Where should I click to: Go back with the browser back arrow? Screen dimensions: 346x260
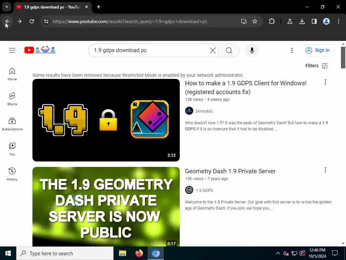coord(7,21)
